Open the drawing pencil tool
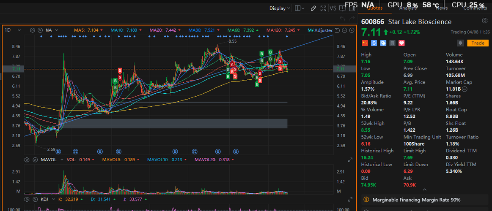This screenshot has height=211, width=492. tap(313, 8)
